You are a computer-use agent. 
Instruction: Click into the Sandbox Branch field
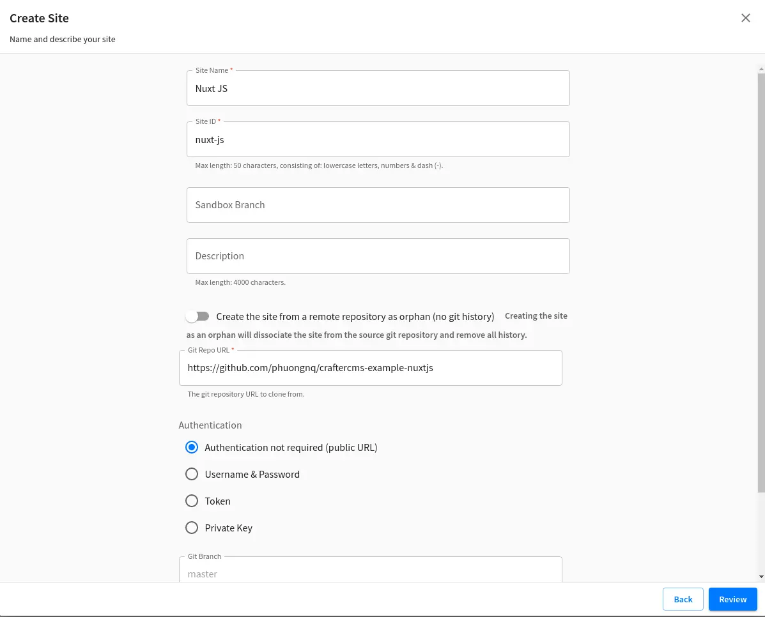(x=378, y=205)
